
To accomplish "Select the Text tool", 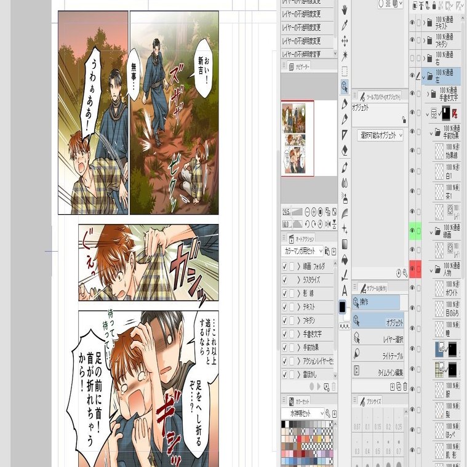I will pyautogui.click(x=345, y=290).
